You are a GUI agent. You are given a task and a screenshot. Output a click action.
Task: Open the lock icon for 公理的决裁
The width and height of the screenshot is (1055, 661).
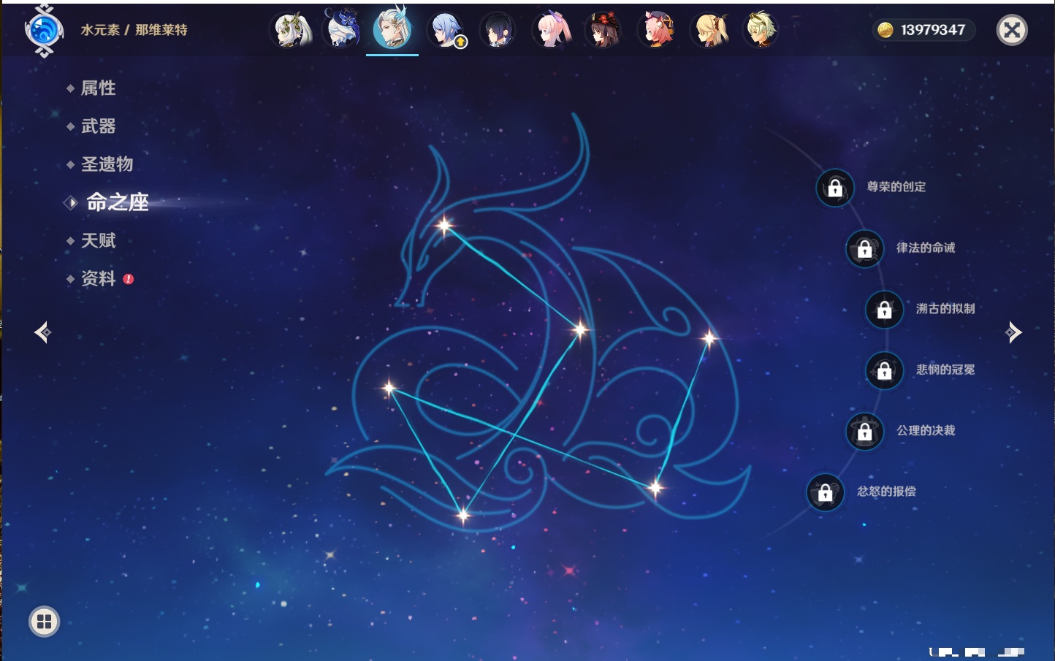[865, 432]
